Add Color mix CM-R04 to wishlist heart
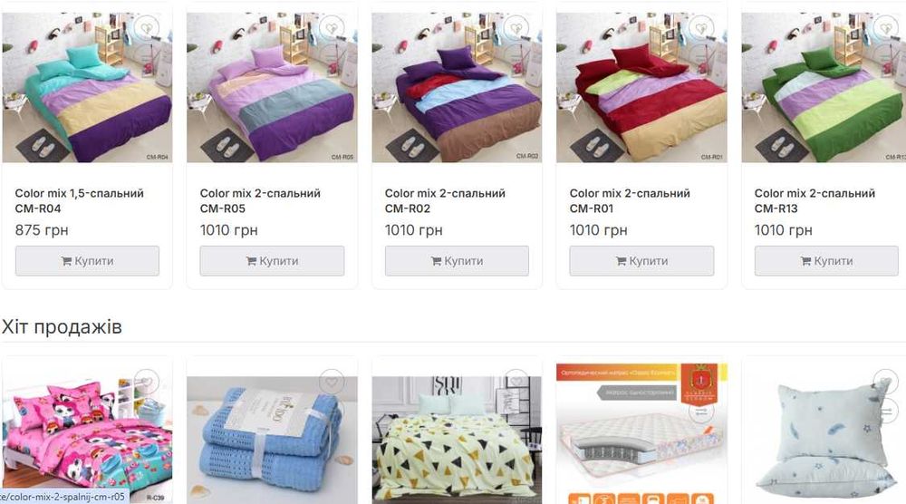Image resolution: width=906 pixels, height=504 pixels. (x=147, y=28)
